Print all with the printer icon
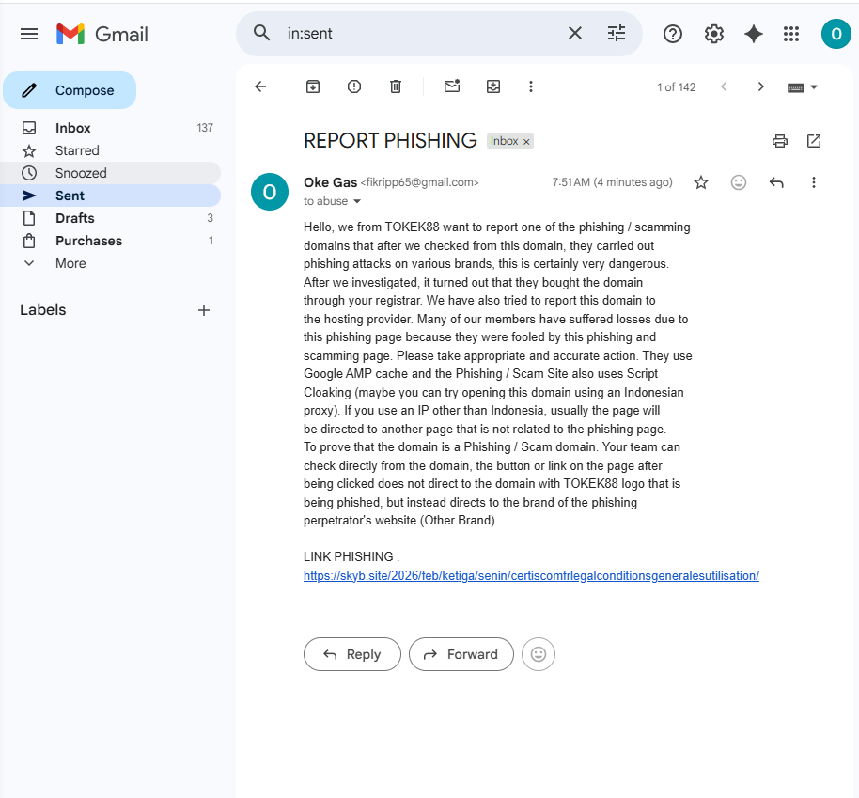Viewport: 859px width, 798px height. [x=779, y=141]
